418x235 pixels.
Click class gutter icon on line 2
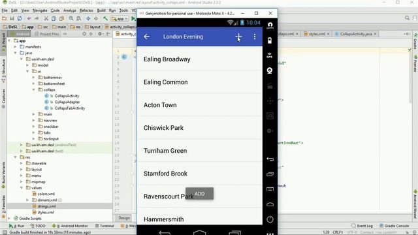point(124,57)
